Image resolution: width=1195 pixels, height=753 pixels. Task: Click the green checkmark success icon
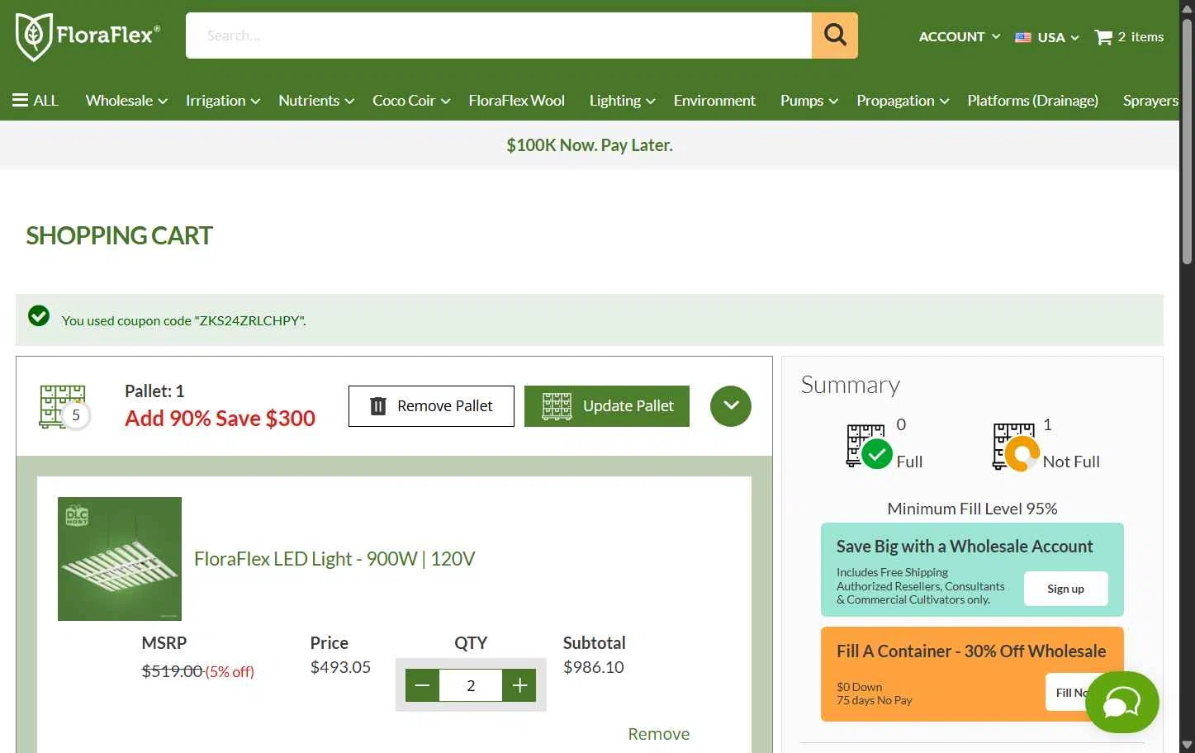point(39,316)
